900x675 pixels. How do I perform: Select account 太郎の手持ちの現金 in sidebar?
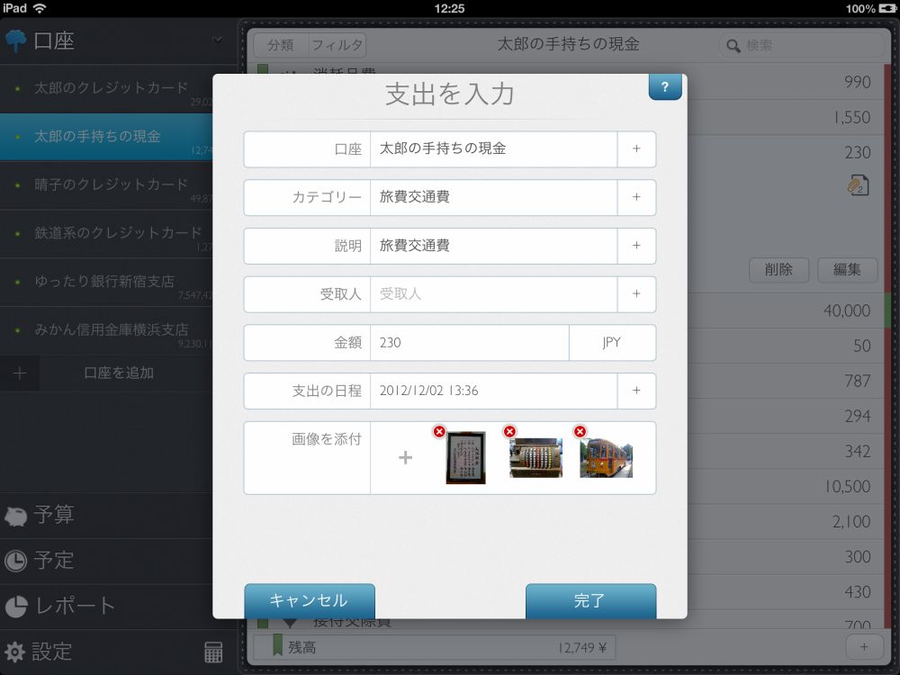coord(106,137)
